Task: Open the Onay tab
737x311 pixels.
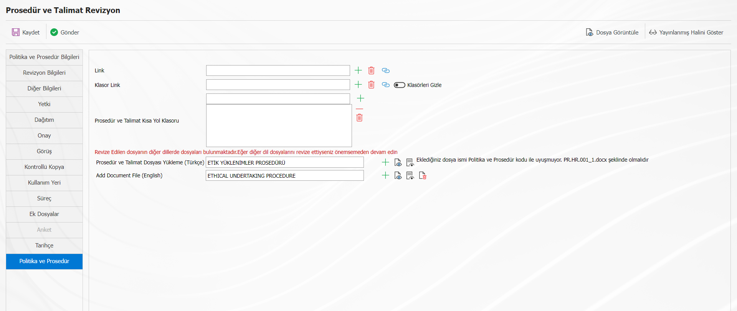Action: [44, 136]
